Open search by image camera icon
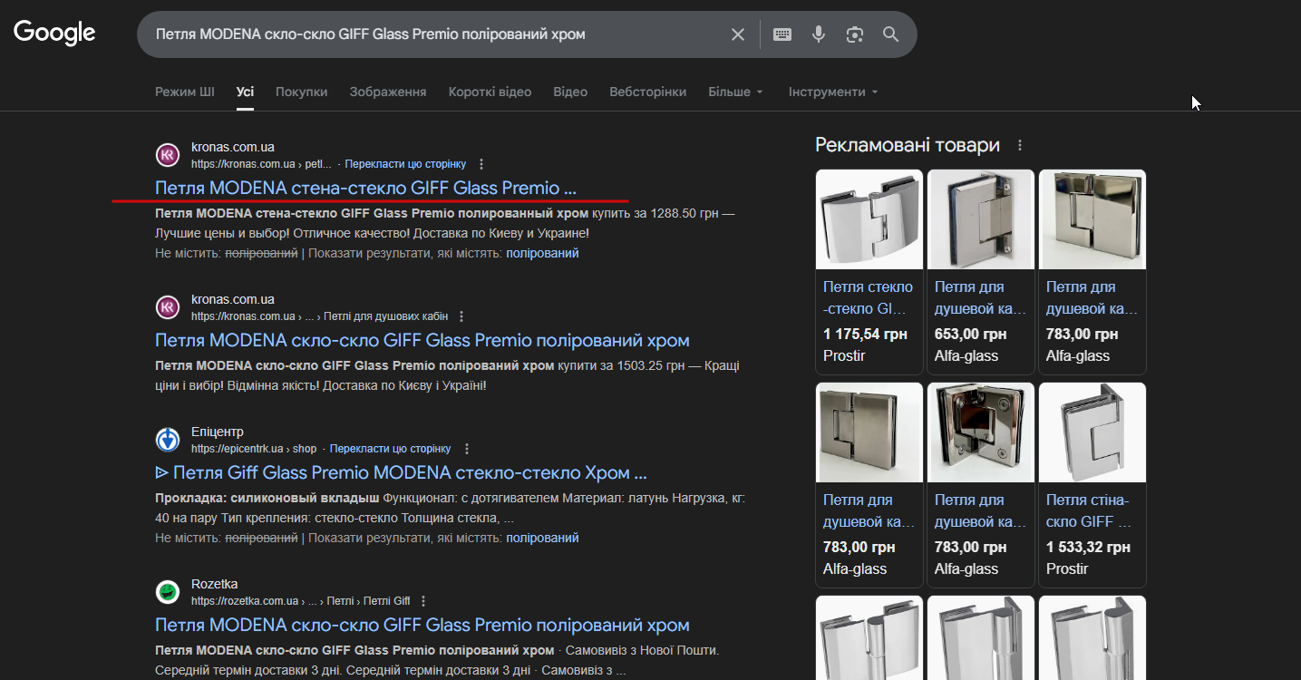Screen dimensions: 1301x680 [x=855, y=34]
